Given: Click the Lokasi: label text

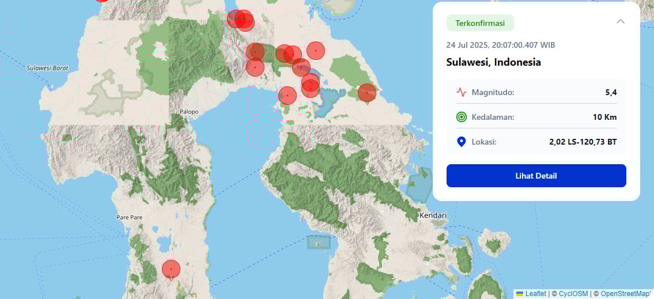Looking at the screenshot, I should (484, 142).
